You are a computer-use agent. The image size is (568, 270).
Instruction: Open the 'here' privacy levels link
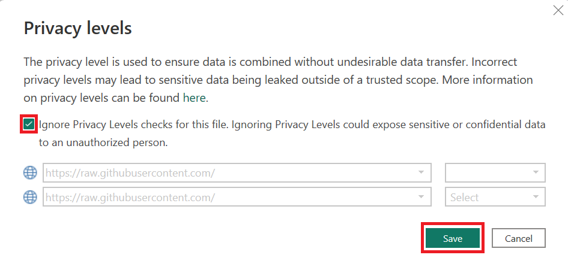click(x=194, y=97)
